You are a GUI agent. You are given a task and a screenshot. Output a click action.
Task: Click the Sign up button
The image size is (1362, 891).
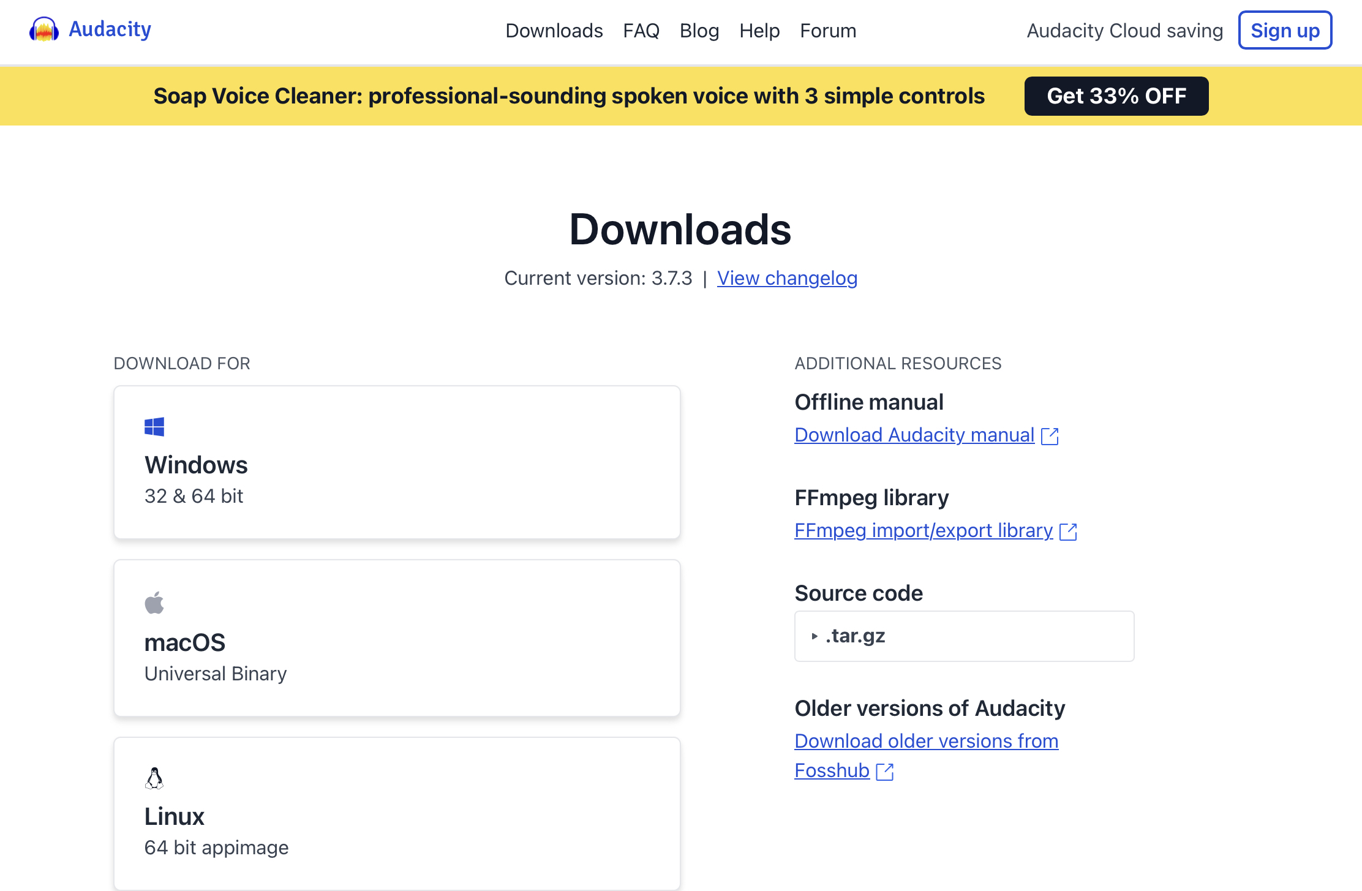(1285, 30)
